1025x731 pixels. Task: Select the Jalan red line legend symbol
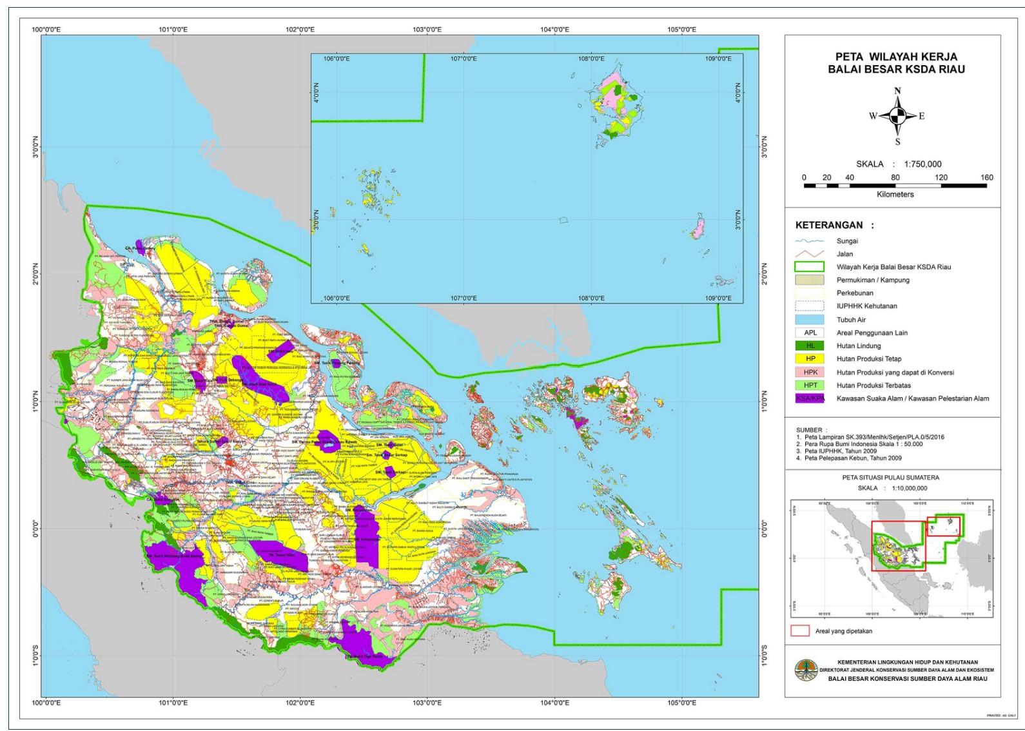(810, 254)
